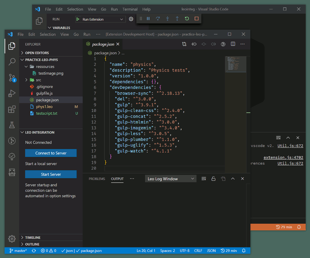The height and width of the screenshot is (258, 310).
Task: Open the Leo Log Window dropdown
Action: 171,179
